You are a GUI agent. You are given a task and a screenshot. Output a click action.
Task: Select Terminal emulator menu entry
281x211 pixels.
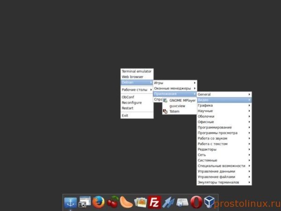(137, 71)
